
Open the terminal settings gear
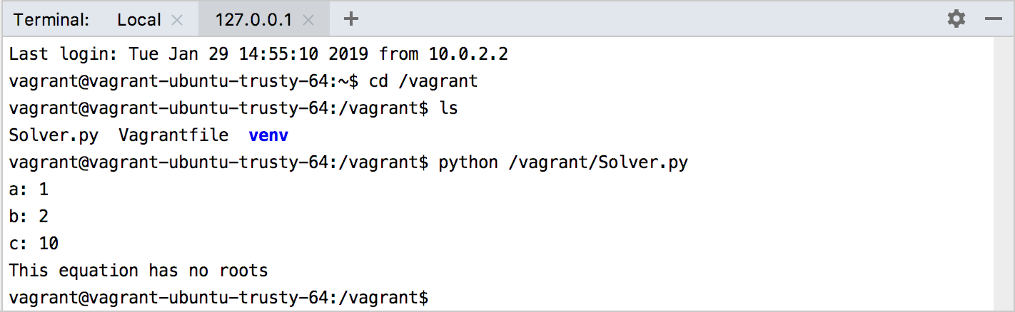click(956, 19)
